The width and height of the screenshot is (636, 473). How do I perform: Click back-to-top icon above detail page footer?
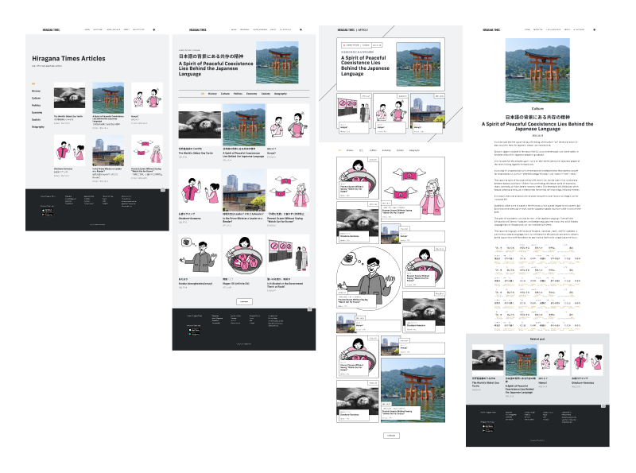click(x=603, y=405)
